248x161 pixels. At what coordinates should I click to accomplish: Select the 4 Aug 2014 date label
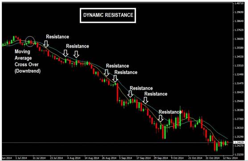74,158
